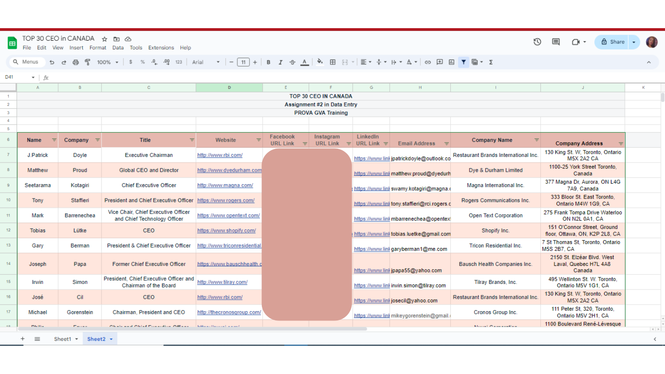
Task: Open text rotation dropdown
Action: (x=412, y=62)
